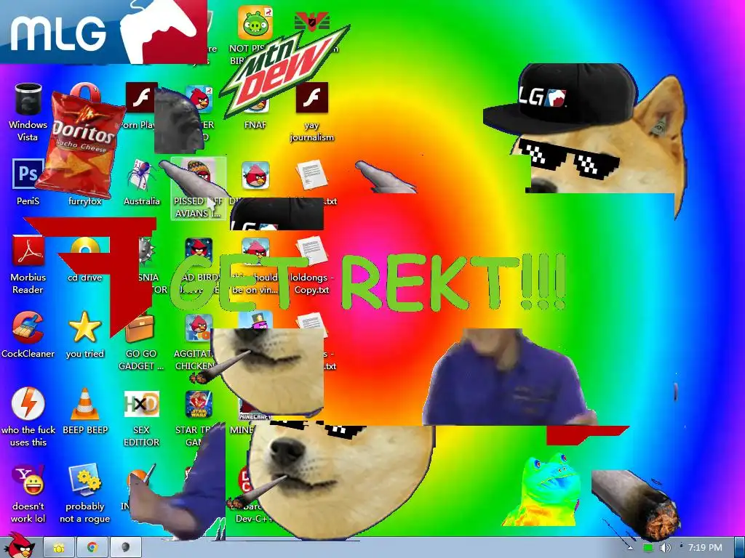This screenshot has height=558, width=745.
Task: Open the yellow first taskbar button
Action: point(59,548)
